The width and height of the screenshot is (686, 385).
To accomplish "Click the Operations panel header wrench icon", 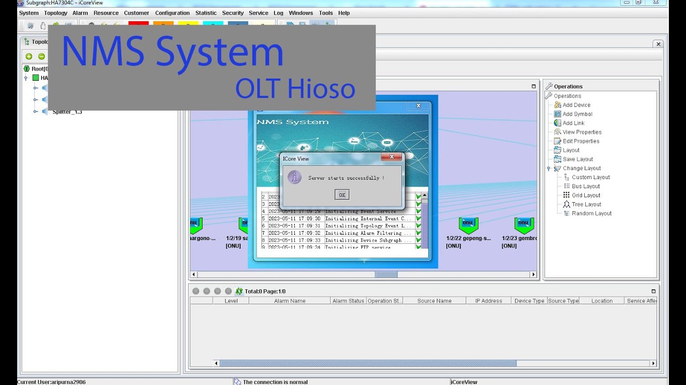I will [x=549, y=86].
